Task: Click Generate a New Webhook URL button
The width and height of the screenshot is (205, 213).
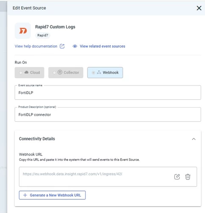Action: coord(52,195)
